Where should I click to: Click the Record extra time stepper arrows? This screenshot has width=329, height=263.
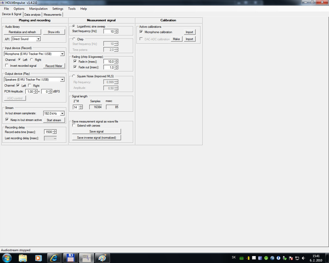coord(55,132)
